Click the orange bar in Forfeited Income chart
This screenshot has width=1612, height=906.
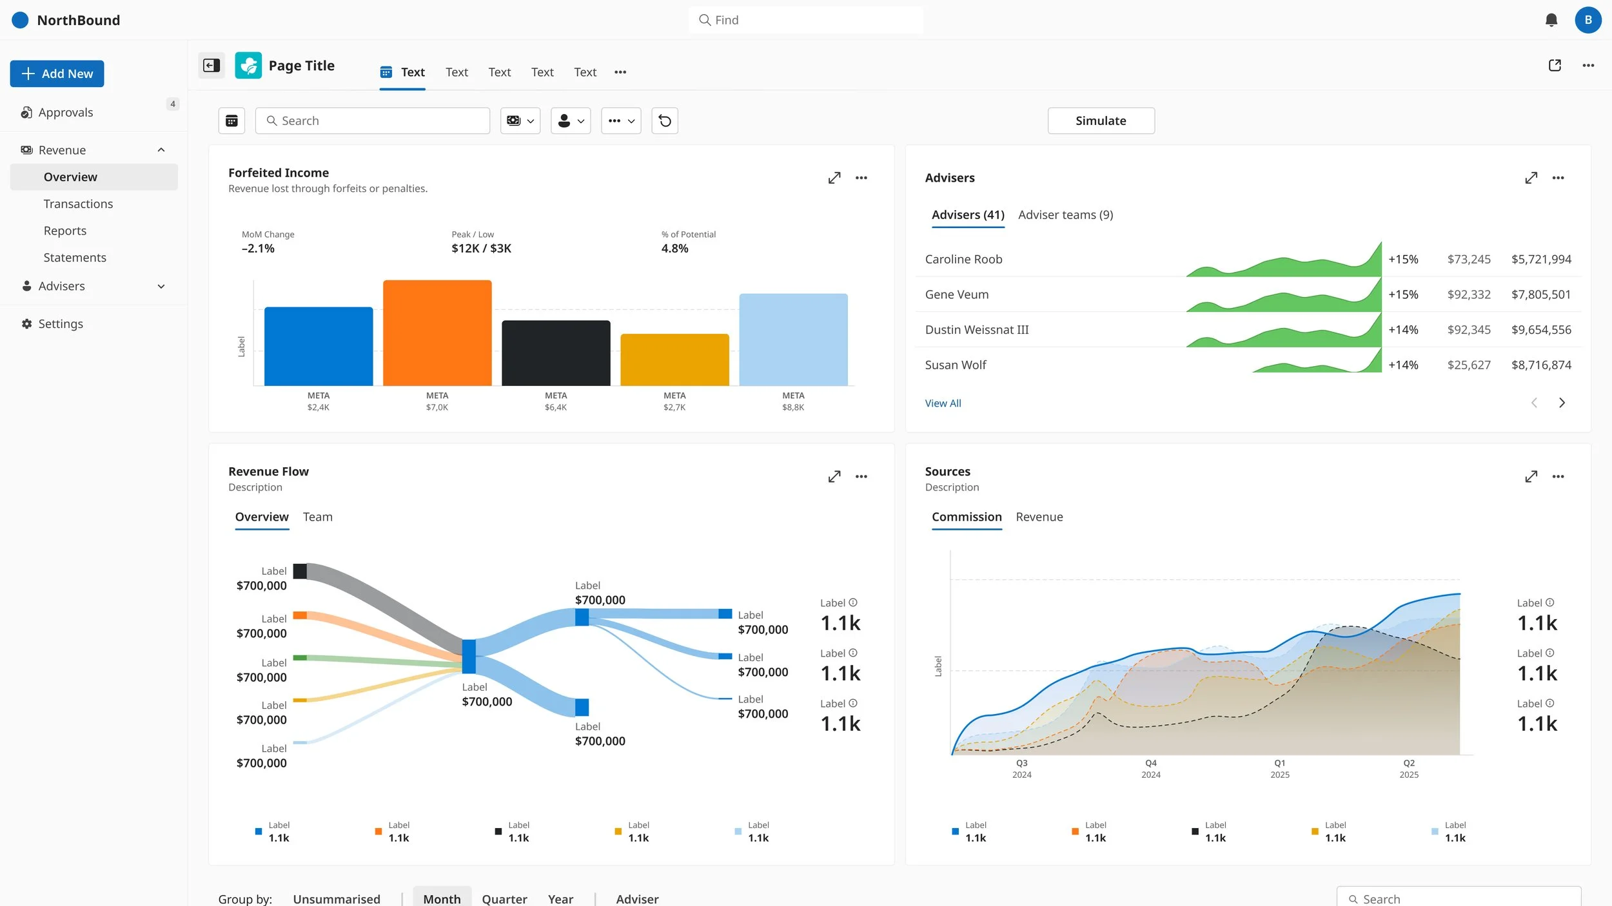pyautogui.click(x=437, y=333)
